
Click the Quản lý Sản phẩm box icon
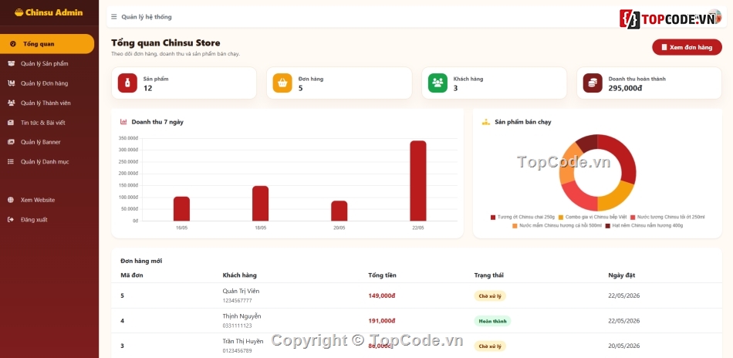(11, 63)
